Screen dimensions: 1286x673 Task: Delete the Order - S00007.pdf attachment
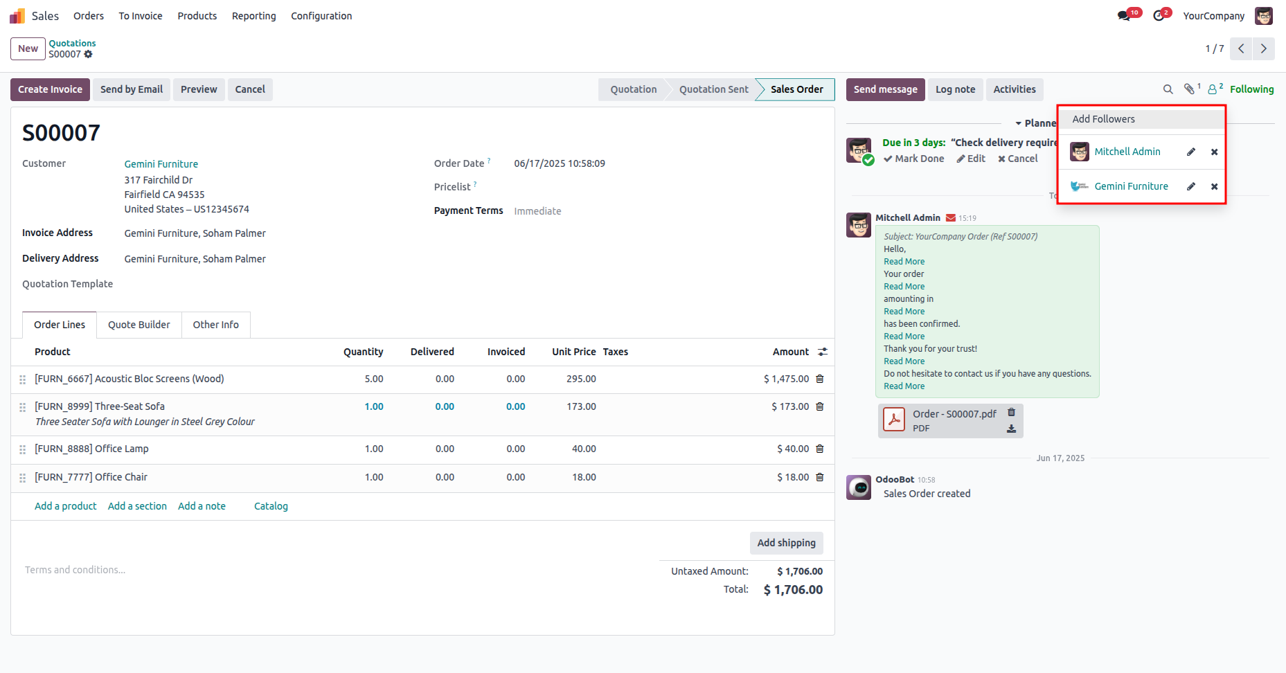click(x=1011, y=412)
